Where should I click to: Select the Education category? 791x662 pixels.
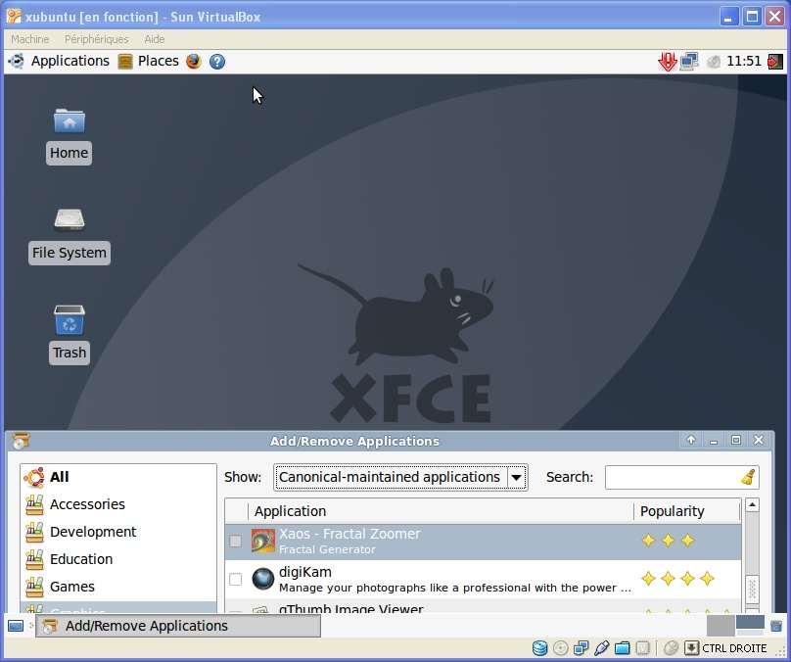tap(118, 559)
